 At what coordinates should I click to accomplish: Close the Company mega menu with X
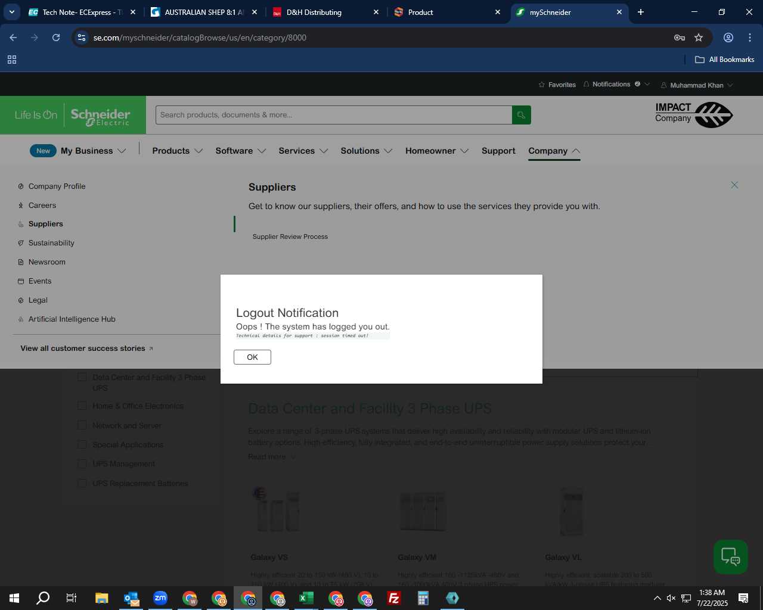pyautogui.click(x=734, y=185)
